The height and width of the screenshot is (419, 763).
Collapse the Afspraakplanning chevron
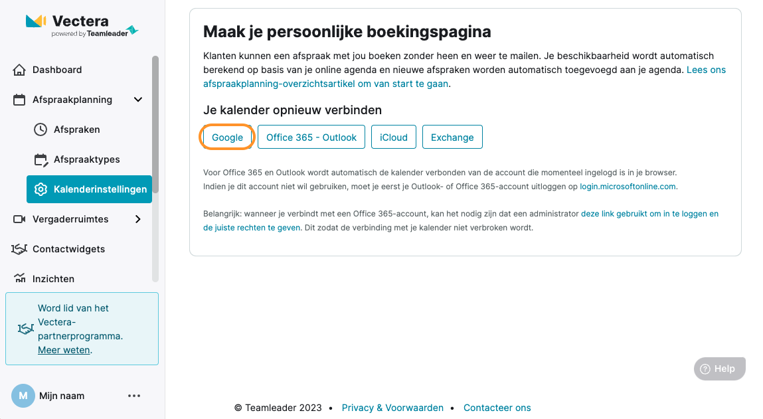coord(138,100)
